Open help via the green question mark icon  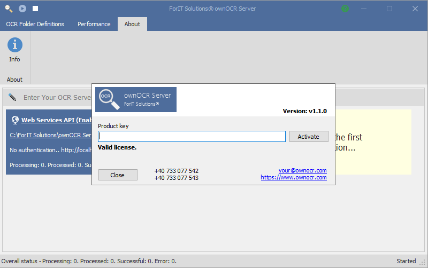click(345, 9)
